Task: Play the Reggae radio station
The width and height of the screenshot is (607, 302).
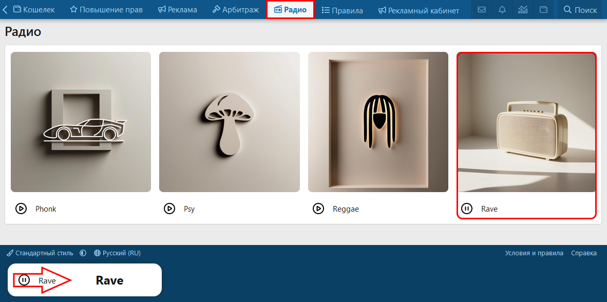Action: click(318, 209)
